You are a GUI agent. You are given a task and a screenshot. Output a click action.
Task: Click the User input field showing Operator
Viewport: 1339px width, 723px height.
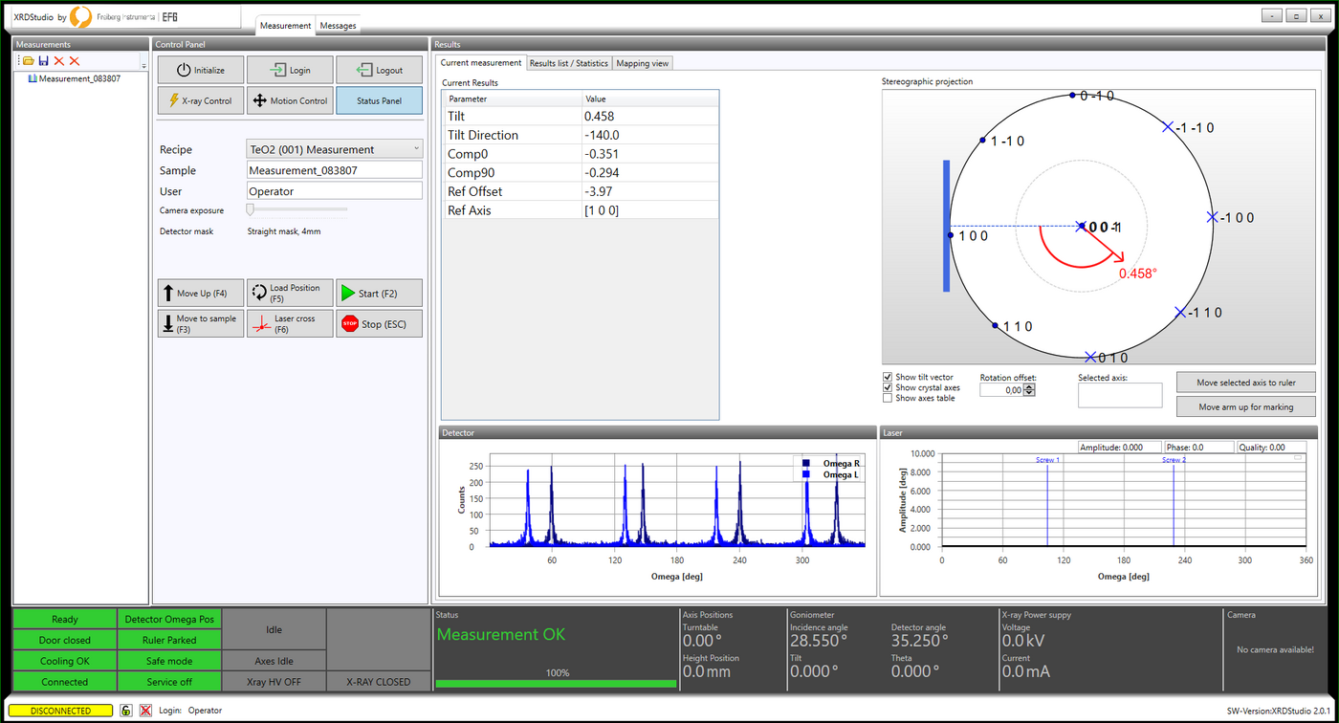[334, 191]
